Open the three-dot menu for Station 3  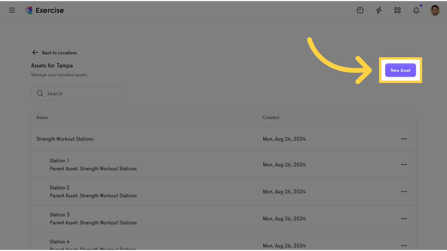click(x=404, y=219)
